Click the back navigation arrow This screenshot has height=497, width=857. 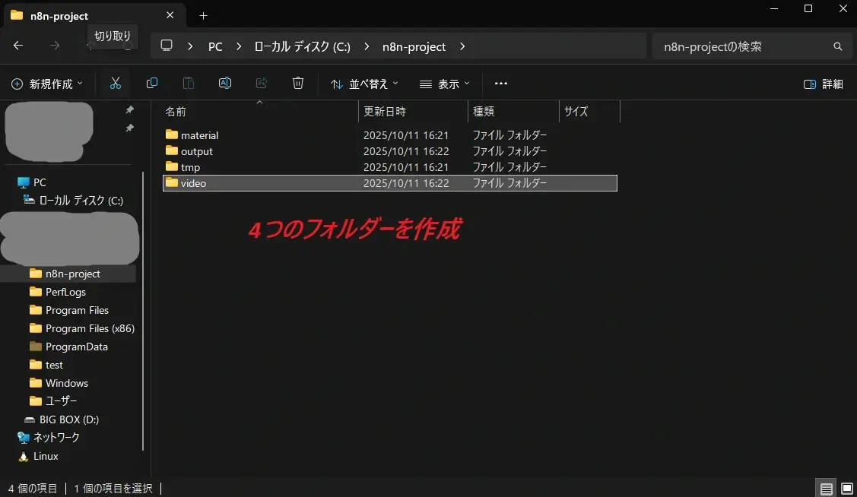[x=18, y=46]
